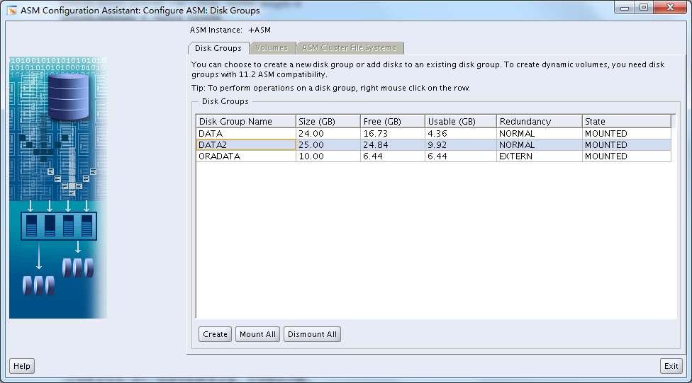Click the Disk Group Name column header

(246, 121)
